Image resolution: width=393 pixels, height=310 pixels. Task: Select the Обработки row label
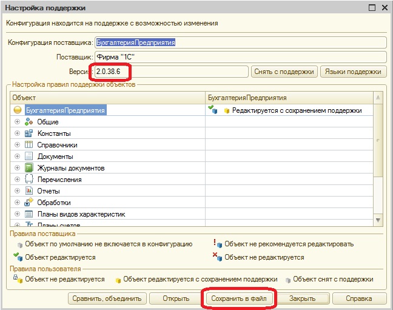(x=54, y=203)
